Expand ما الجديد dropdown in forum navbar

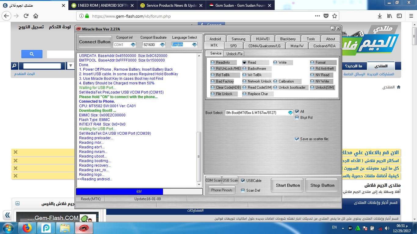coord(354,66)
